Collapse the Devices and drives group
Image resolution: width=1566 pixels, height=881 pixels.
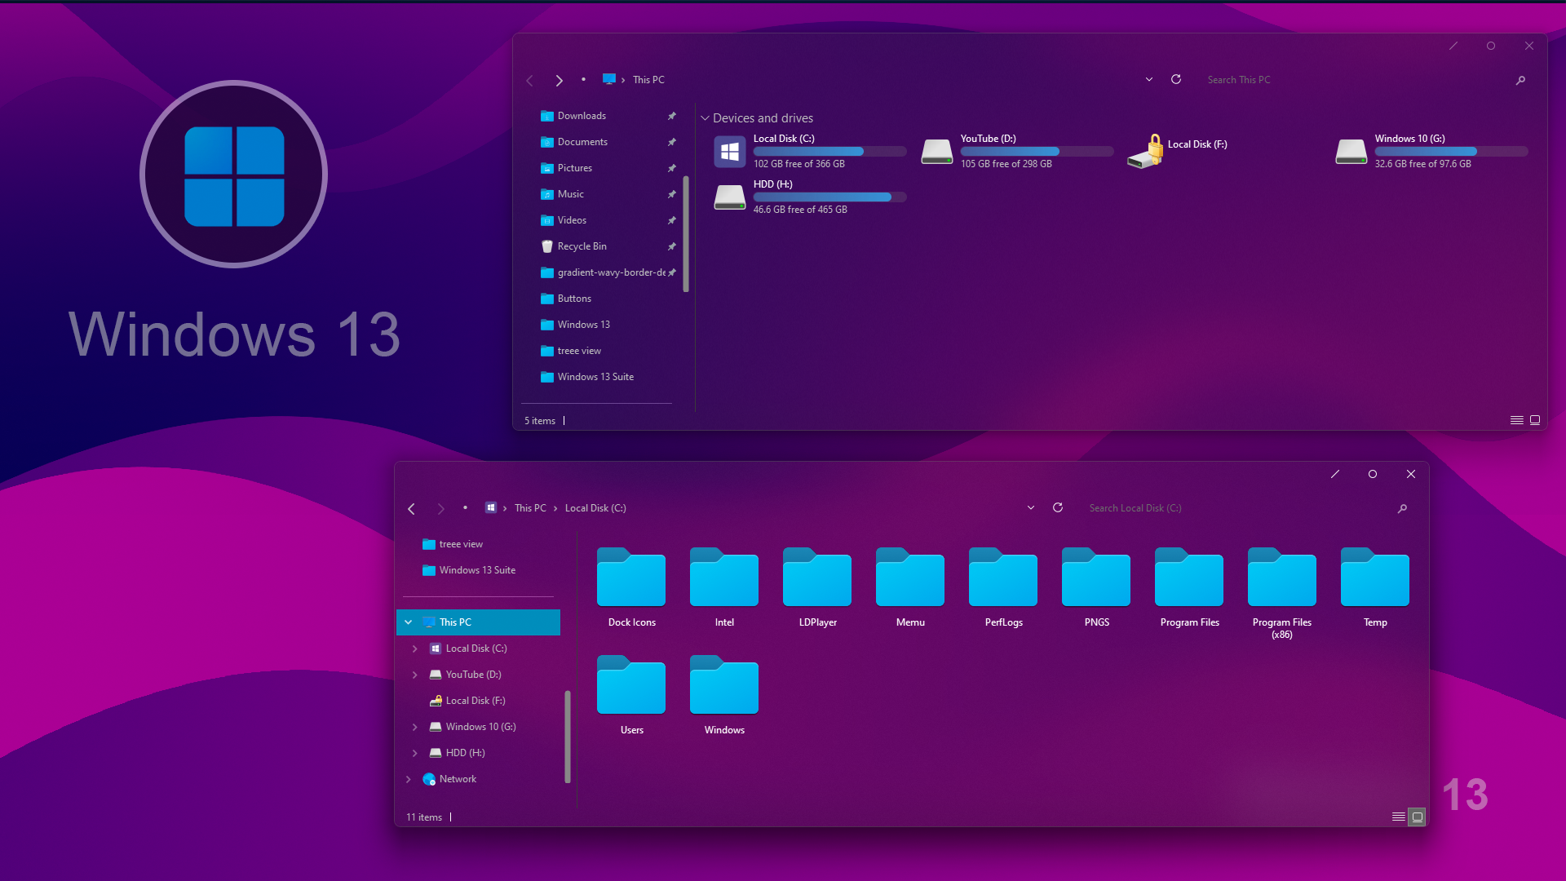(x=705, y=118)
